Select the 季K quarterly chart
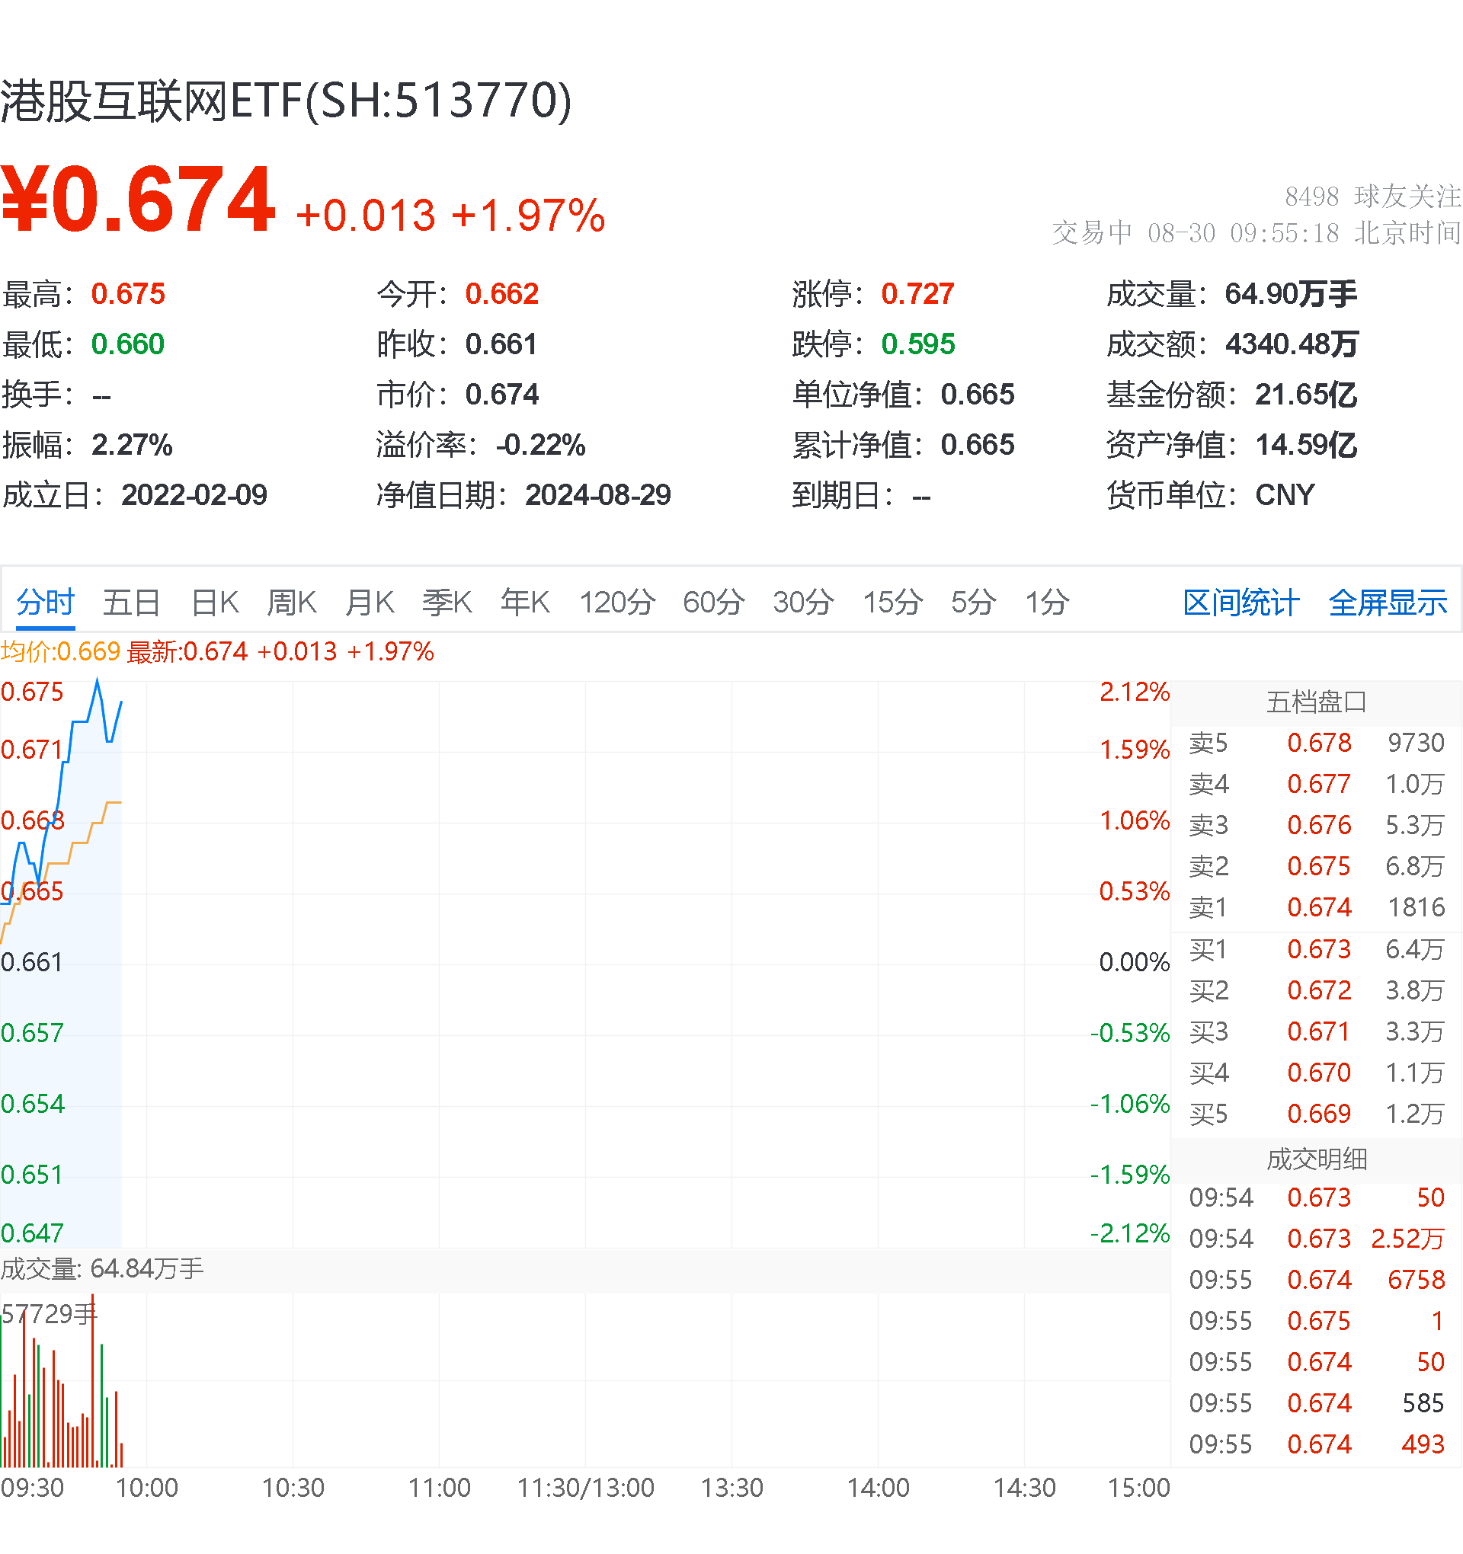The height and width of the screenshot is (1554, 1463). [447, 603]
